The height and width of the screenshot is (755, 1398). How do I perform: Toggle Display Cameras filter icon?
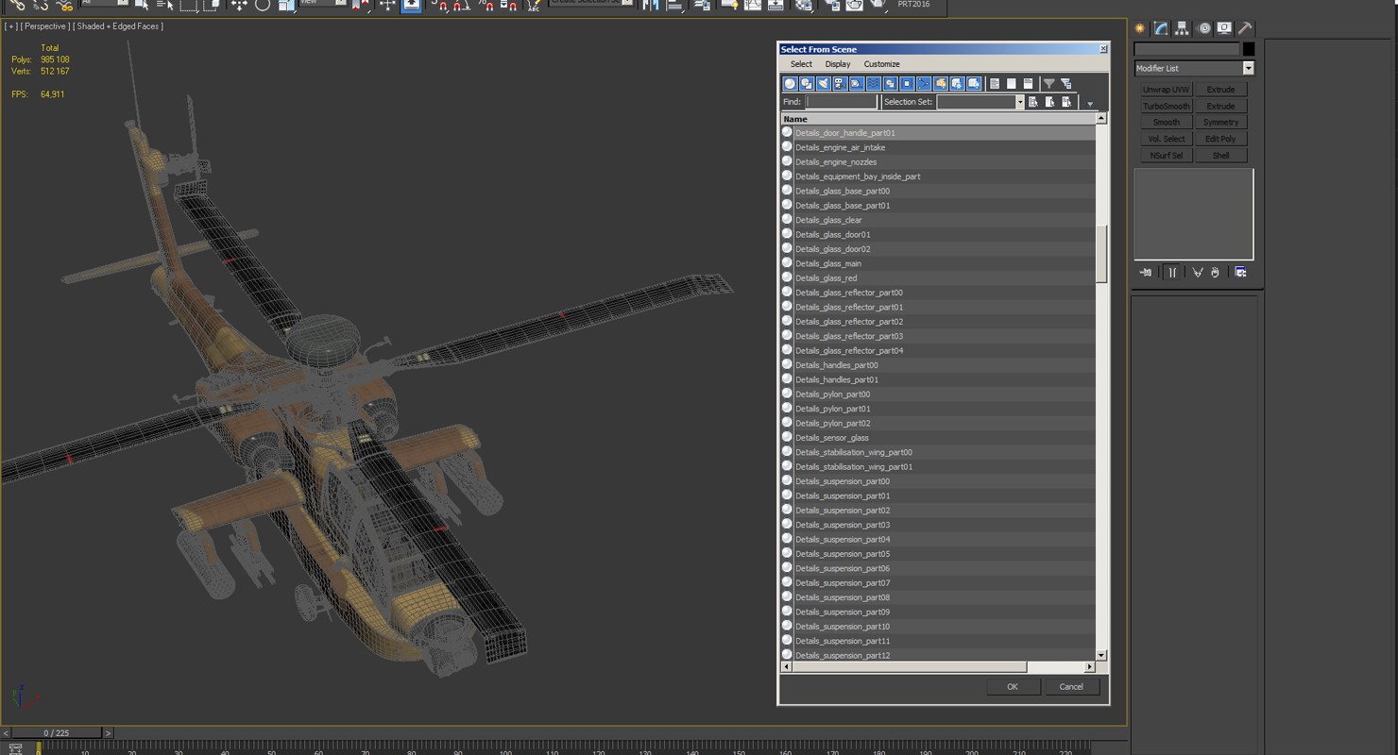tap(840, 84)
